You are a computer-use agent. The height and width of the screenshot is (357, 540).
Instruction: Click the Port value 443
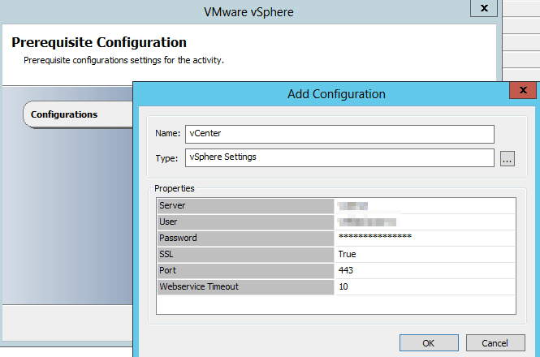pos(425,270)
